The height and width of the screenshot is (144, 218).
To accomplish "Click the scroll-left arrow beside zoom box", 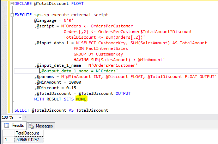I will [x=25, y=117].
